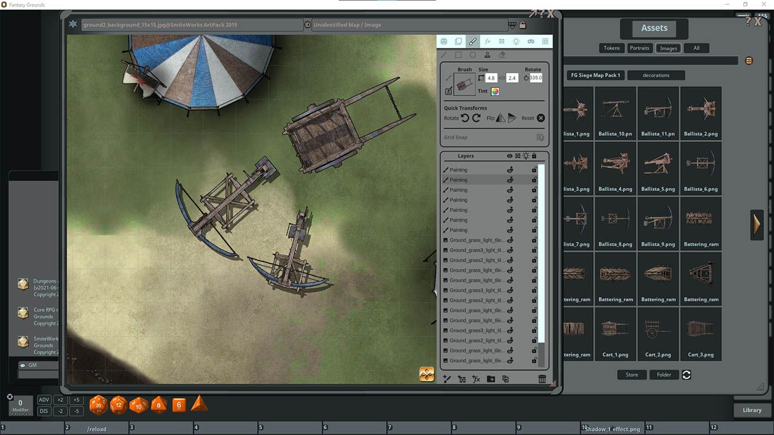Toggle lock on the first Painting layer

click(x=534, y=170)
